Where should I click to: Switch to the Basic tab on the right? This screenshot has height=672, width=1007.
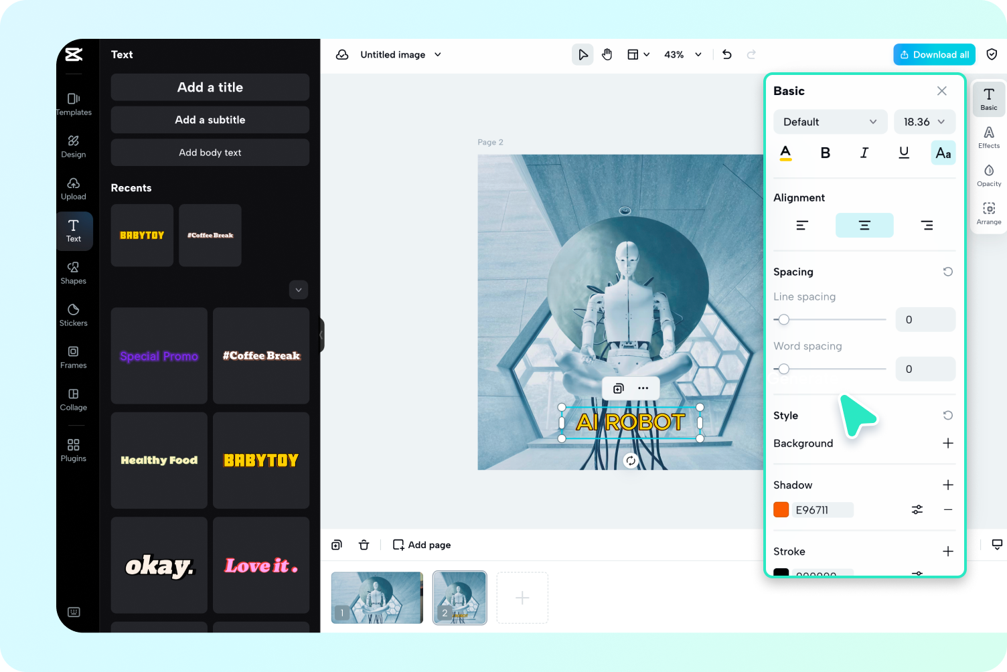click(x=988, y=98)
